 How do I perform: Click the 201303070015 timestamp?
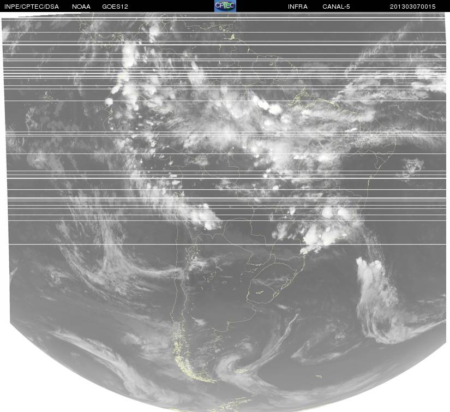point(413,7)
